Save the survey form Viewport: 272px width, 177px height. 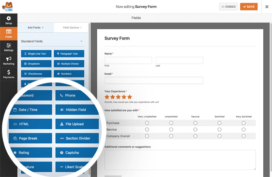pos(249,7)
